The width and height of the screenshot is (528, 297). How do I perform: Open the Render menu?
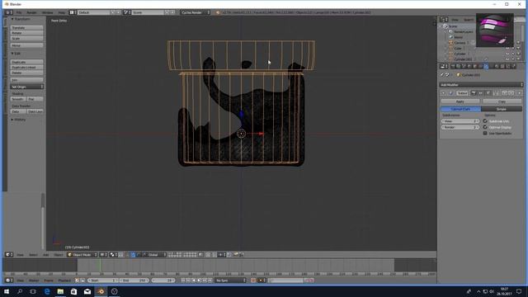point(31,12)
